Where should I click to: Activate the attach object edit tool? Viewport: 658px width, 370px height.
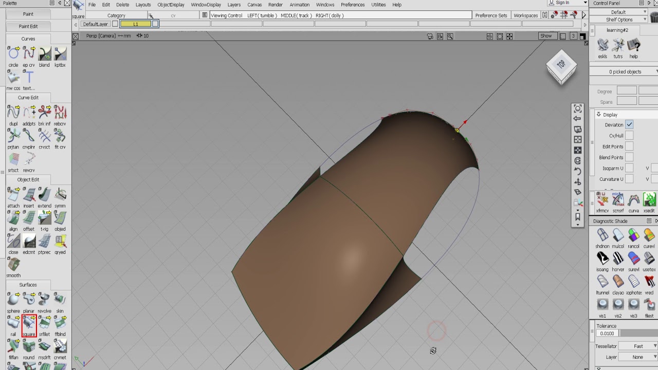[13, 194]
